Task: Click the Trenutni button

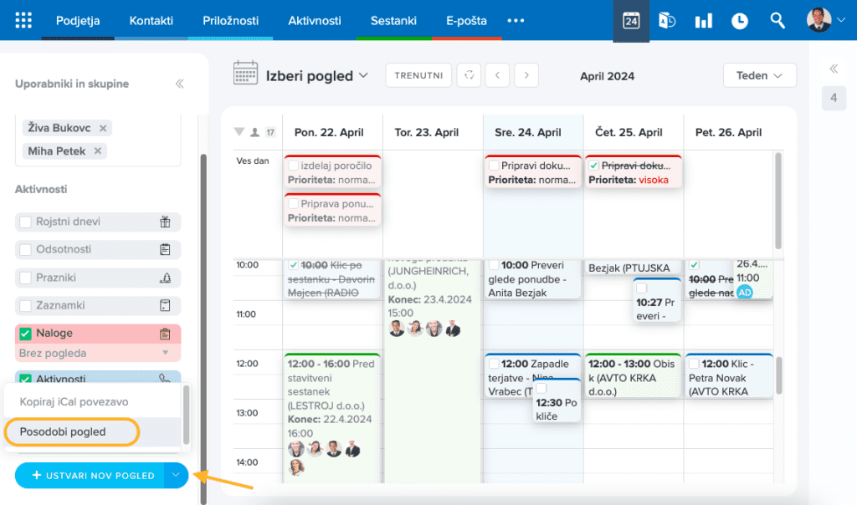Action: 418,75
